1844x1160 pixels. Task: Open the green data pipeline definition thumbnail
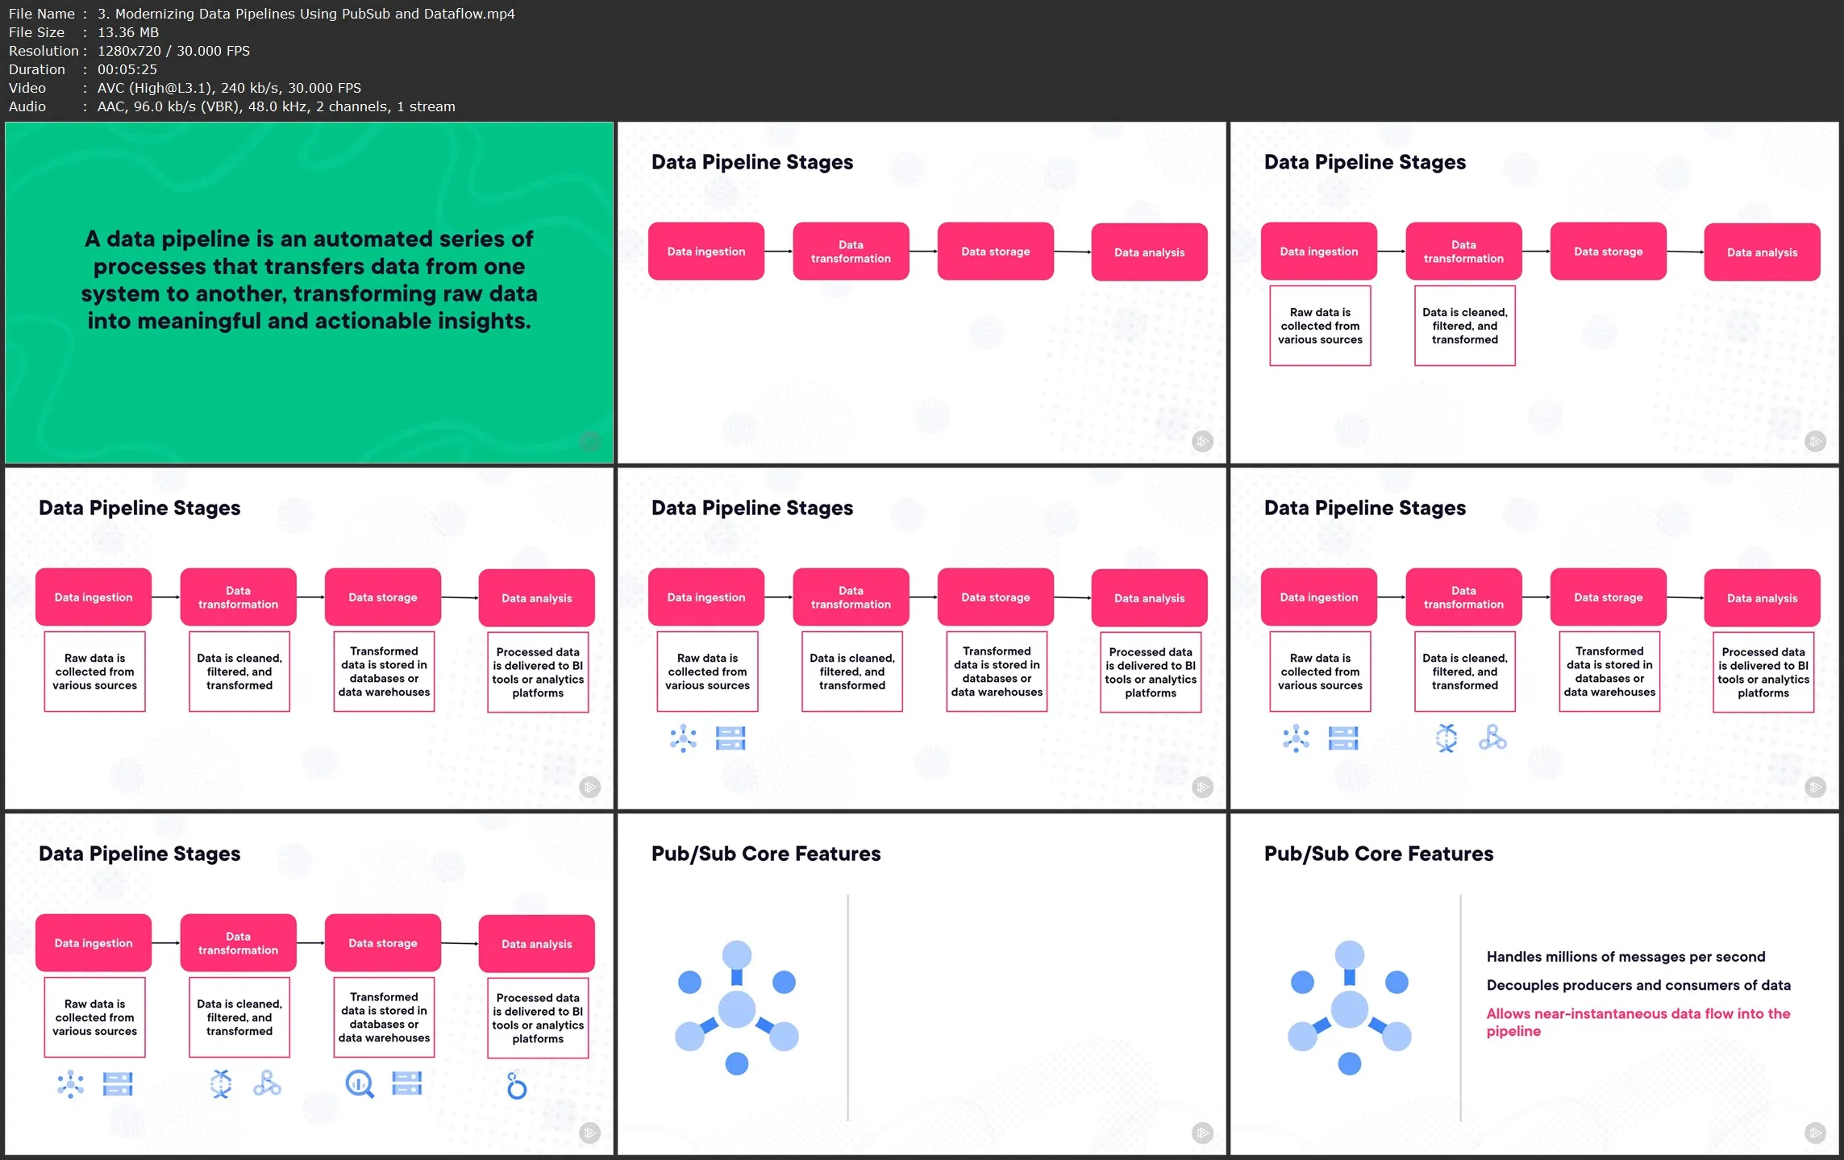click(309, 293)
